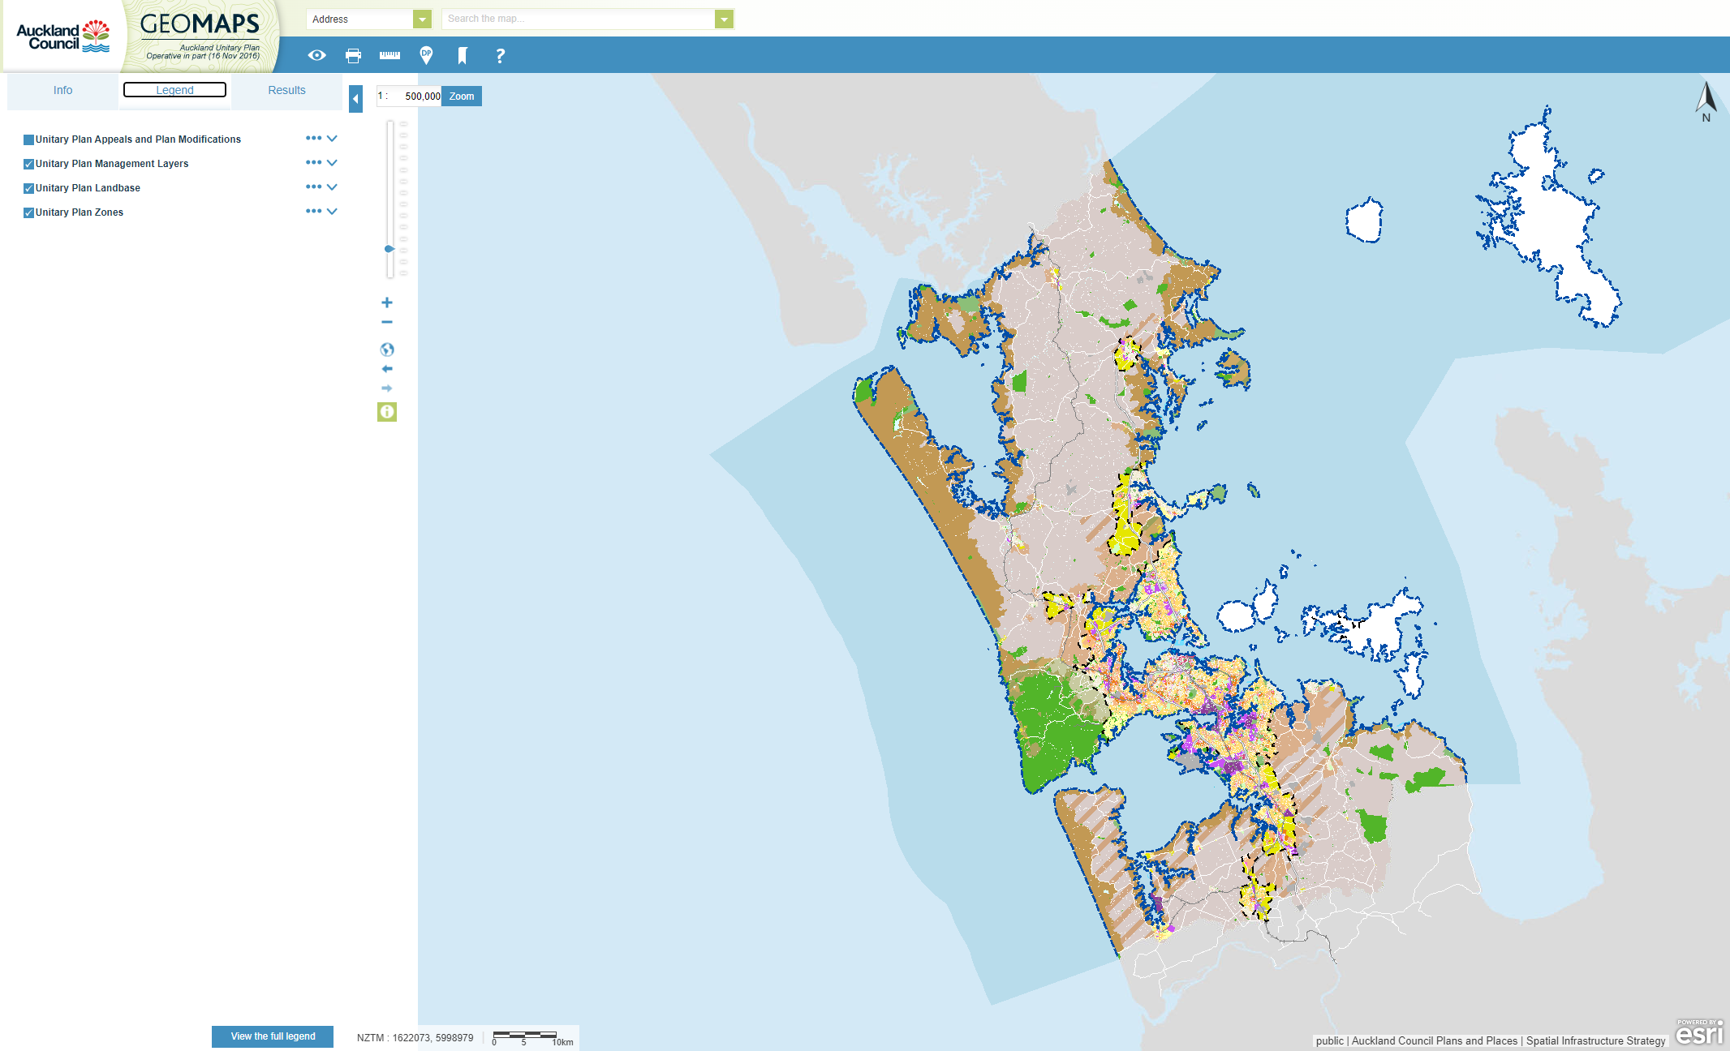This screenshot has height=1051, width=1730.
Task: Click the esri logo
Action: coord(1699,1032)
